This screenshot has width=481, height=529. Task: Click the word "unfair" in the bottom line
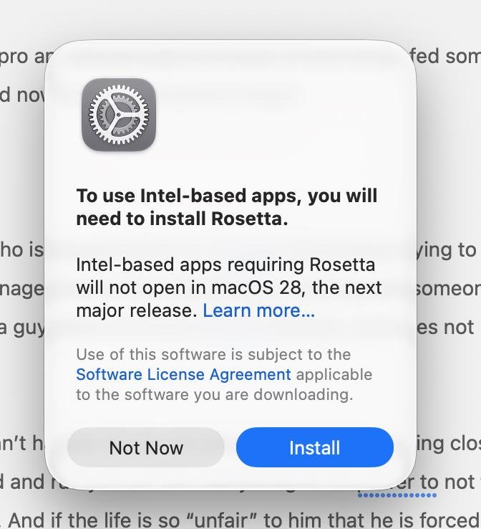223,520
